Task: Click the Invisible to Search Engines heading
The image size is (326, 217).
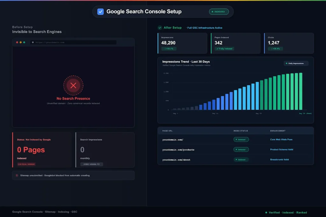Action: click(37, 32)
